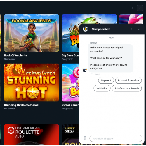Click the Book Of Ancients title link

[15, 55]
